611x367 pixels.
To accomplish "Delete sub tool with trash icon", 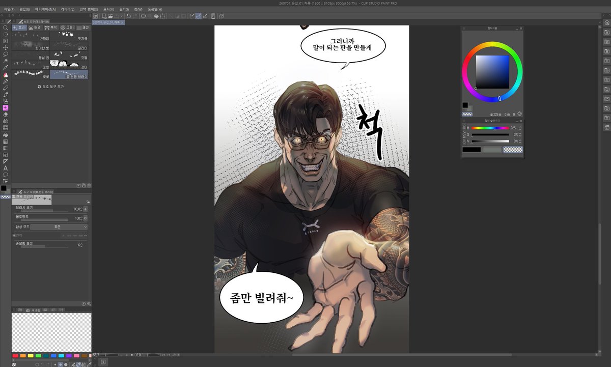I will click(89, 185).
